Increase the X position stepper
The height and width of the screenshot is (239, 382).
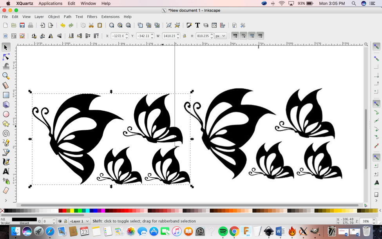(127, 35)
